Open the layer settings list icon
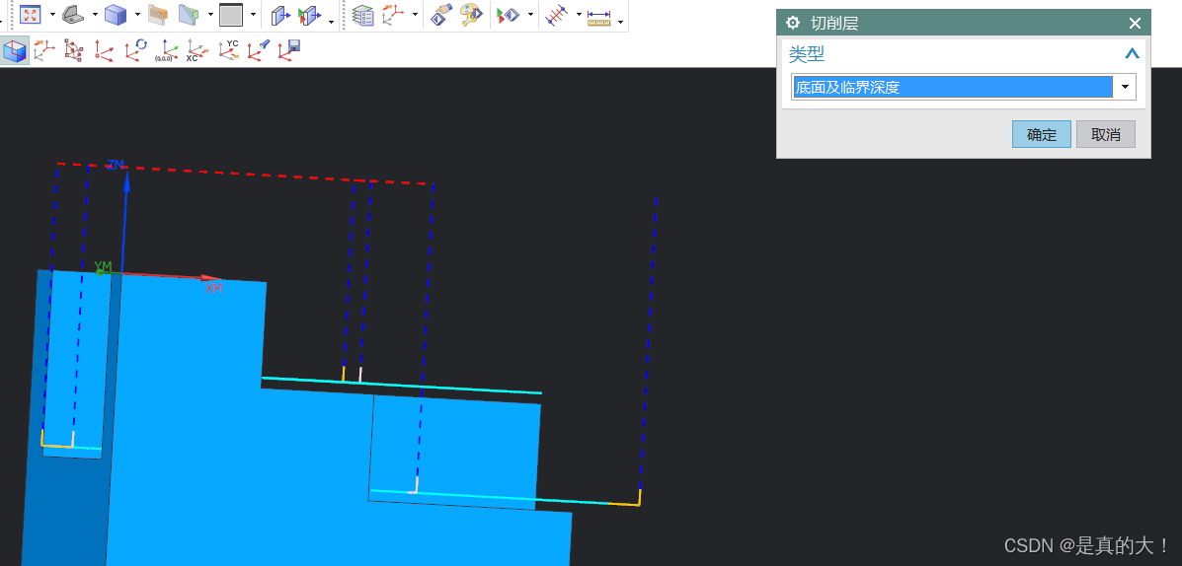Viewport: 1182px width, 566px height. (x=363, y=15)
